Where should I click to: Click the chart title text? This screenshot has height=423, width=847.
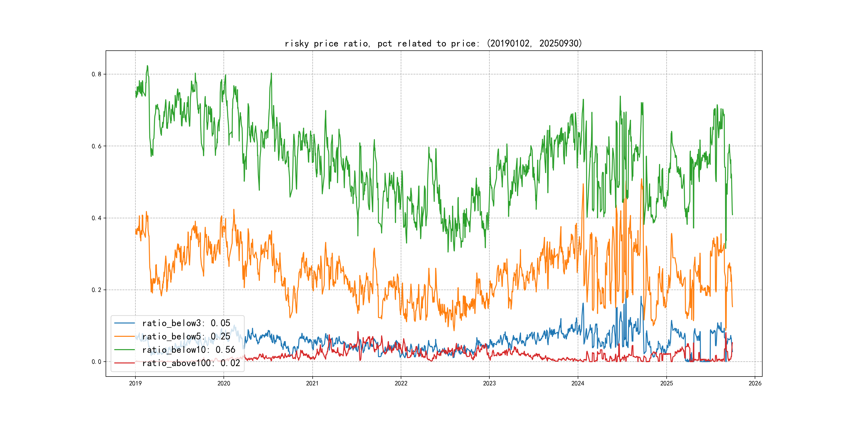click(433, 43)
